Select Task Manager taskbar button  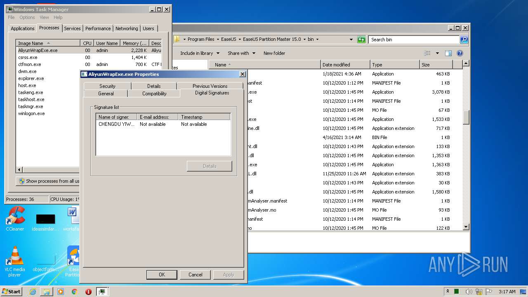pyautogui.click(x=102, y=292)
